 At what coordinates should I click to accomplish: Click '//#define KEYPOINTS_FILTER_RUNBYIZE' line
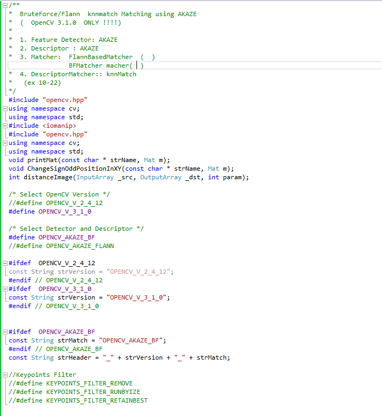(74, 392)
